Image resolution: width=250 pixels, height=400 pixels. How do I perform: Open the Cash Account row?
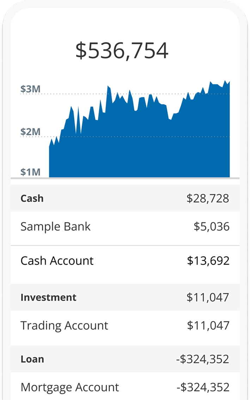pos(57,261)
